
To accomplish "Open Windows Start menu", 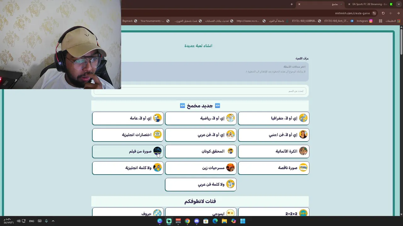I will [243, 221].
